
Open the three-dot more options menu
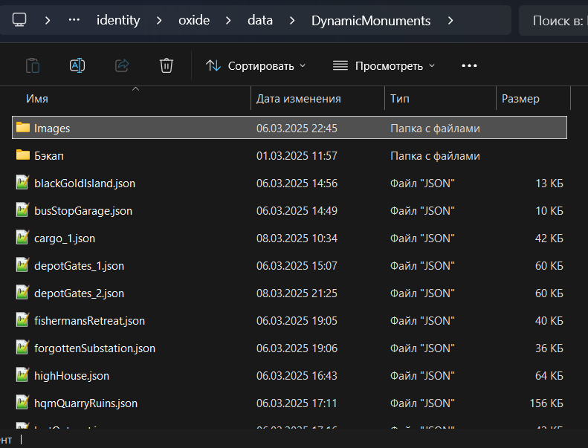coord(469,65)
